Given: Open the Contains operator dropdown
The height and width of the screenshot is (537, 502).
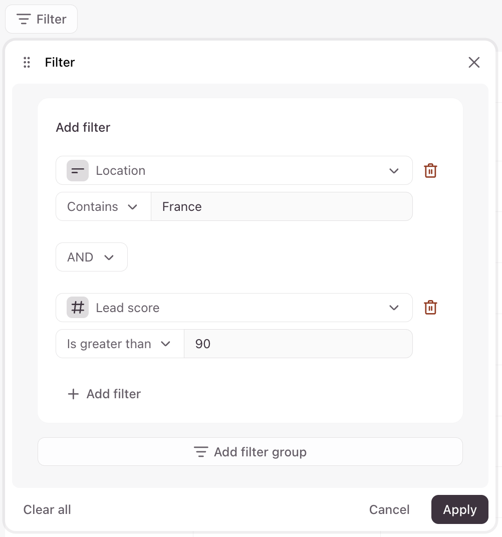Looking at the screenshot, I should (x=103, y=207).
